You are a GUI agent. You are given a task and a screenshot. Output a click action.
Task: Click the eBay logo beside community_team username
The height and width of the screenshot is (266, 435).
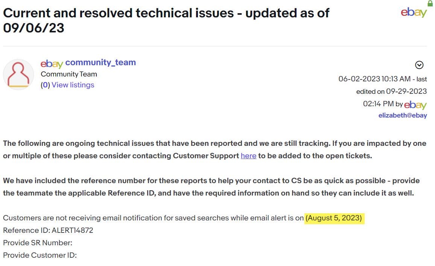[52, 63]
